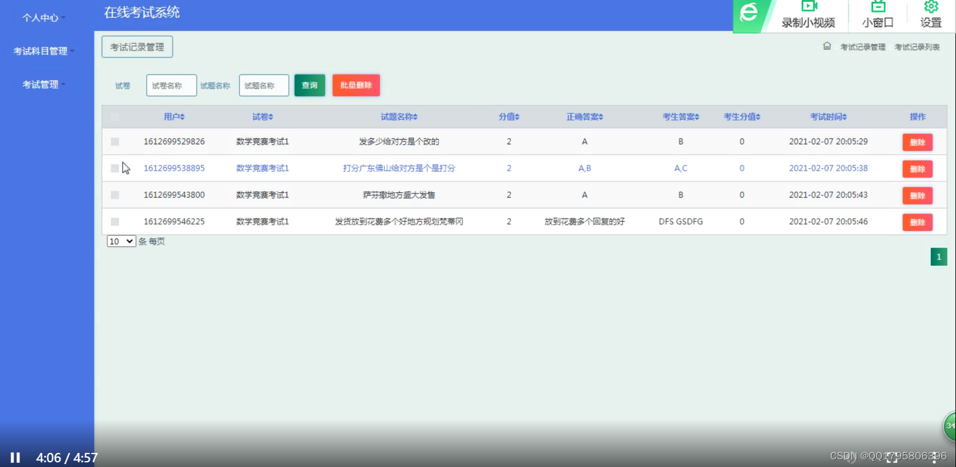Click the video fullscreen icon
The height and width of the screenshot is (467, 956).
[x=891, y=458]
